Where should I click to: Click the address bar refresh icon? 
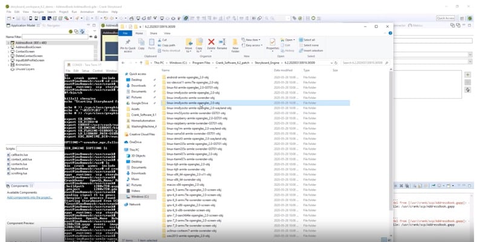coord(336,63)
